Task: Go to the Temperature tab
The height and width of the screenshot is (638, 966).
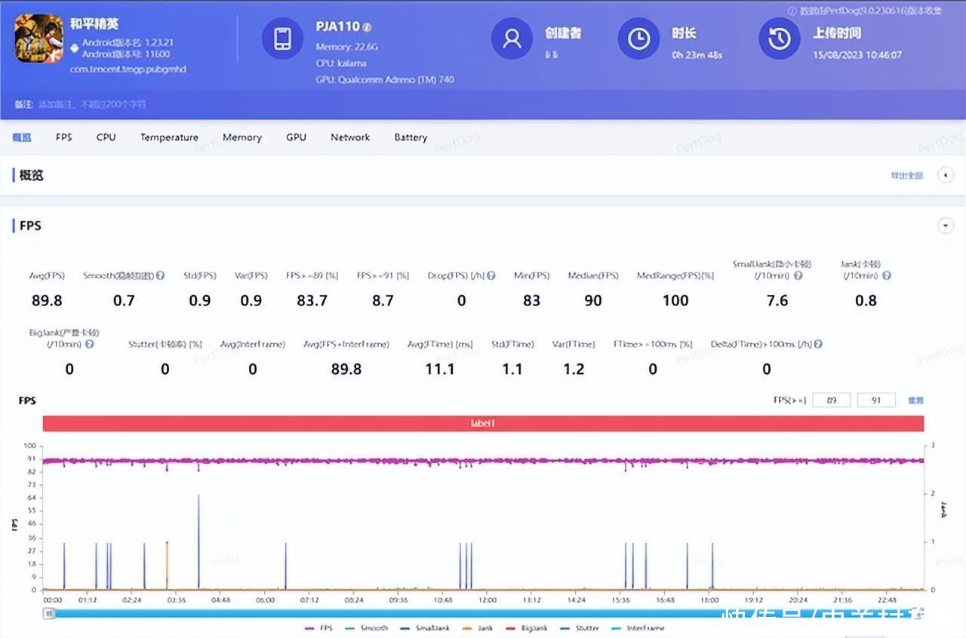Action: tap(169, 137)
